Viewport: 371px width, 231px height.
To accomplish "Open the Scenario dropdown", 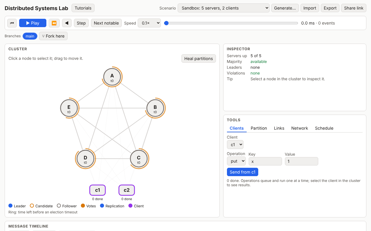I will (223, 8).
